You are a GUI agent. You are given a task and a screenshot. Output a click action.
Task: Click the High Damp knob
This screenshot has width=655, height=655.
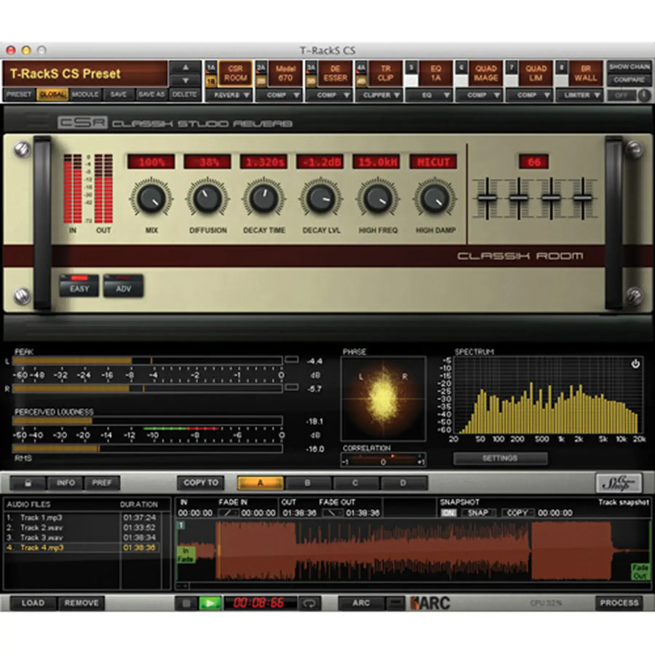pyautogui.click(x=434, y=199)
